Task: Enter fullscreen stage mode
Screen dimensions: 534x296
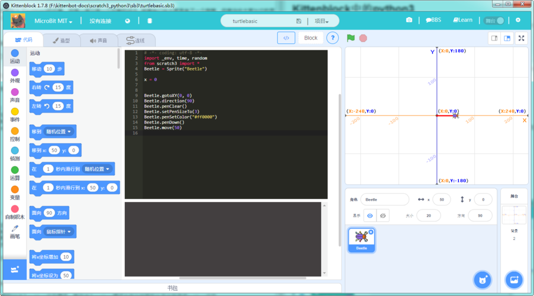Action: (521, 38)
